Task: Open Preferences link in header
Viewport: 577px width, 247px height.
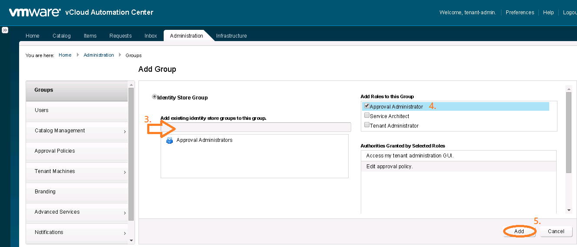Action: coord(520,13)
